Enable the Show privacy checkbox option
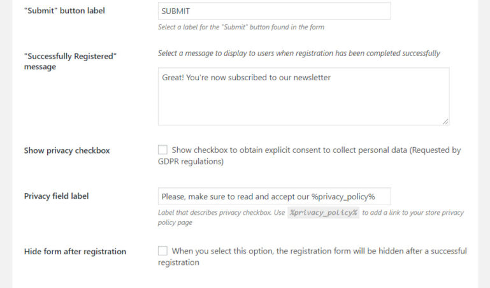The height and width of the screenshot is (288, 490). pos(162,150)
